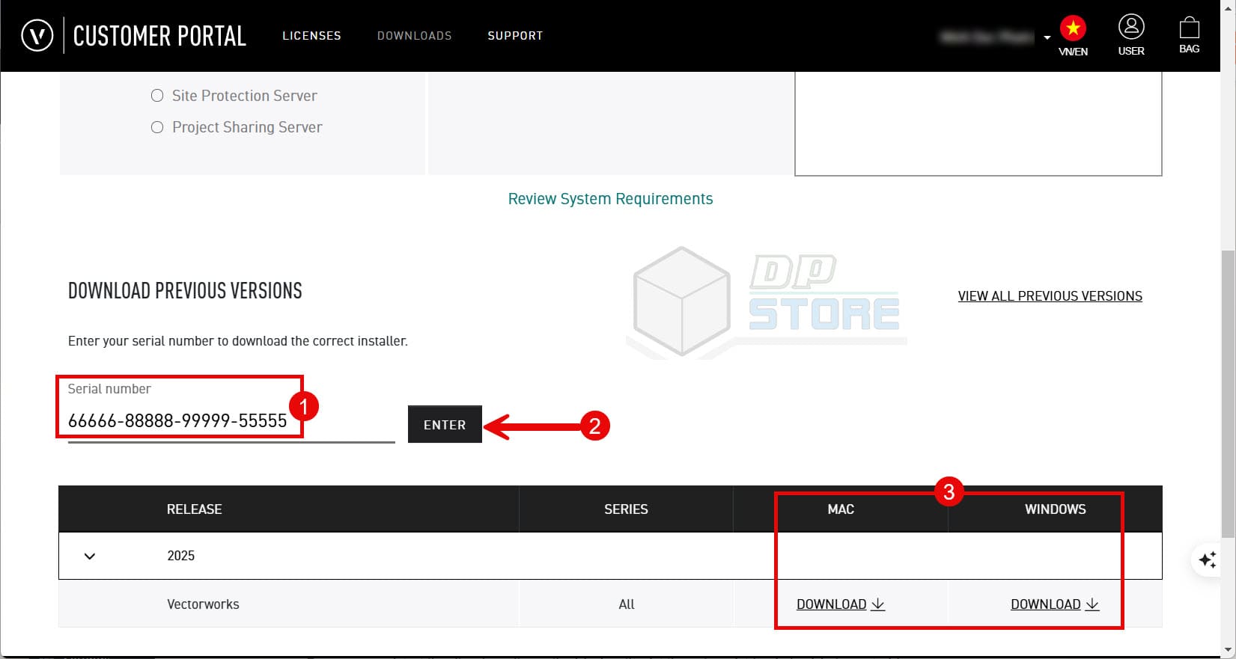The image size is (1236, 659).
Task: Collapse the 2025 release row chevron
Action: [x=90, y=556]
